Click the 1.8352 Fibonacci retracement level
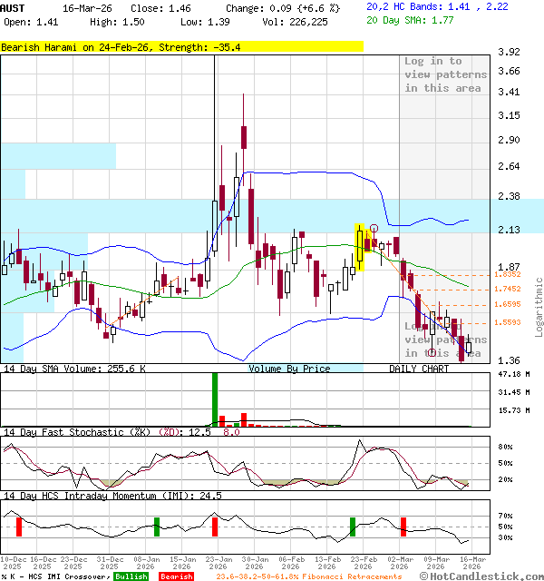 pyautogui.click(x=507, y=274)
